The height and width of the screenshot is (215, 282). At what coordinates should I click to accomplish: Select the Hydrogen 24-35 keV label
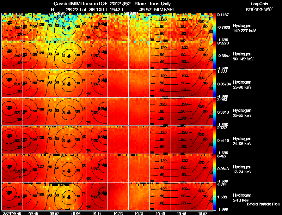[x=242, y=141]
